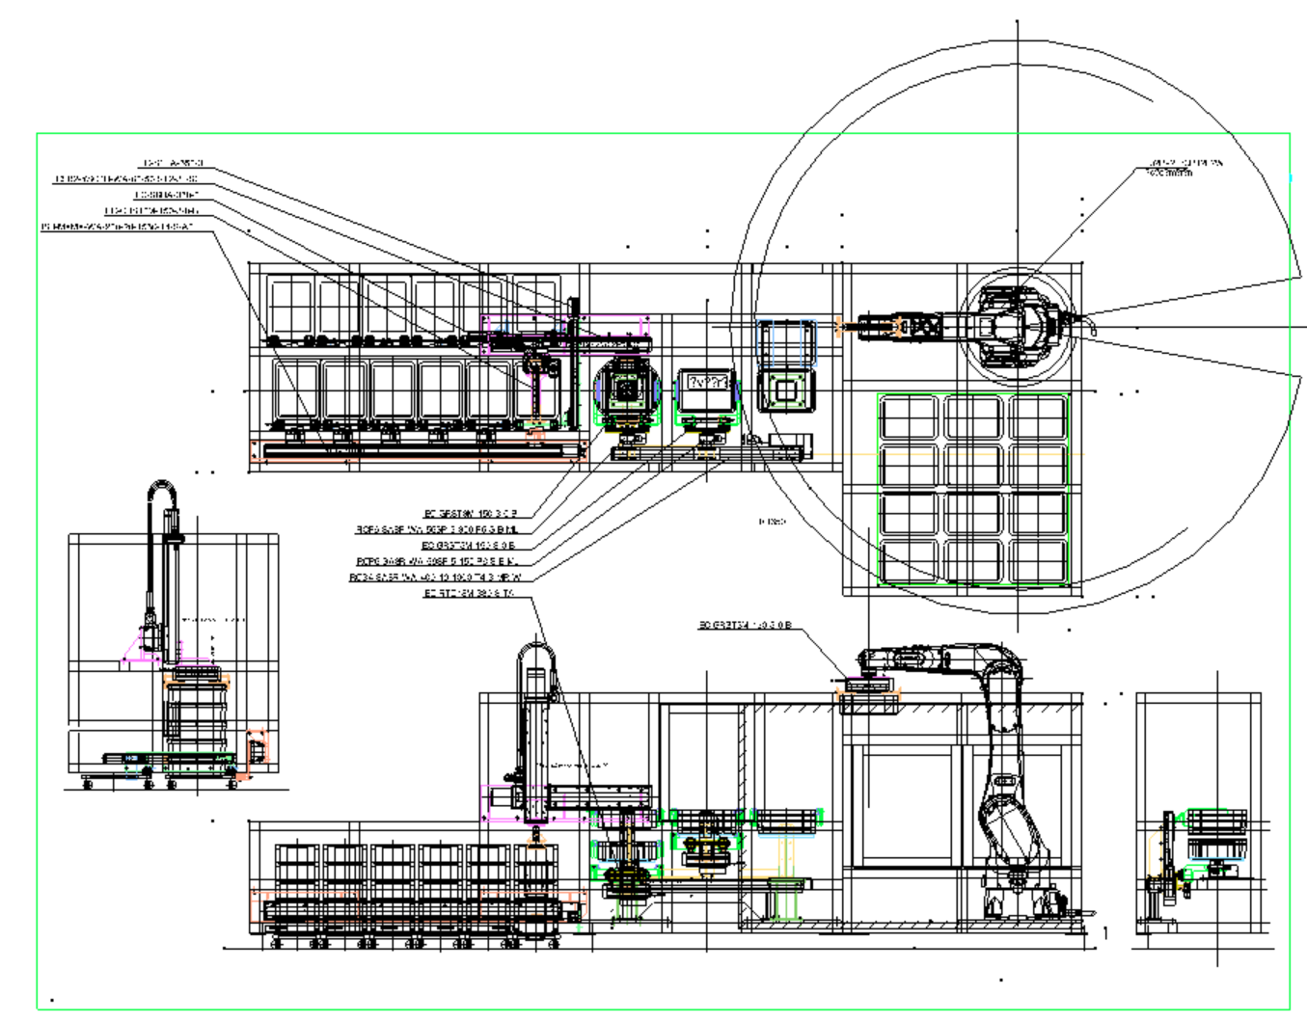Click the bottom label of upper-left callouts
Viewport: 1307px width, 1022px height.
(x=117, y=227)
